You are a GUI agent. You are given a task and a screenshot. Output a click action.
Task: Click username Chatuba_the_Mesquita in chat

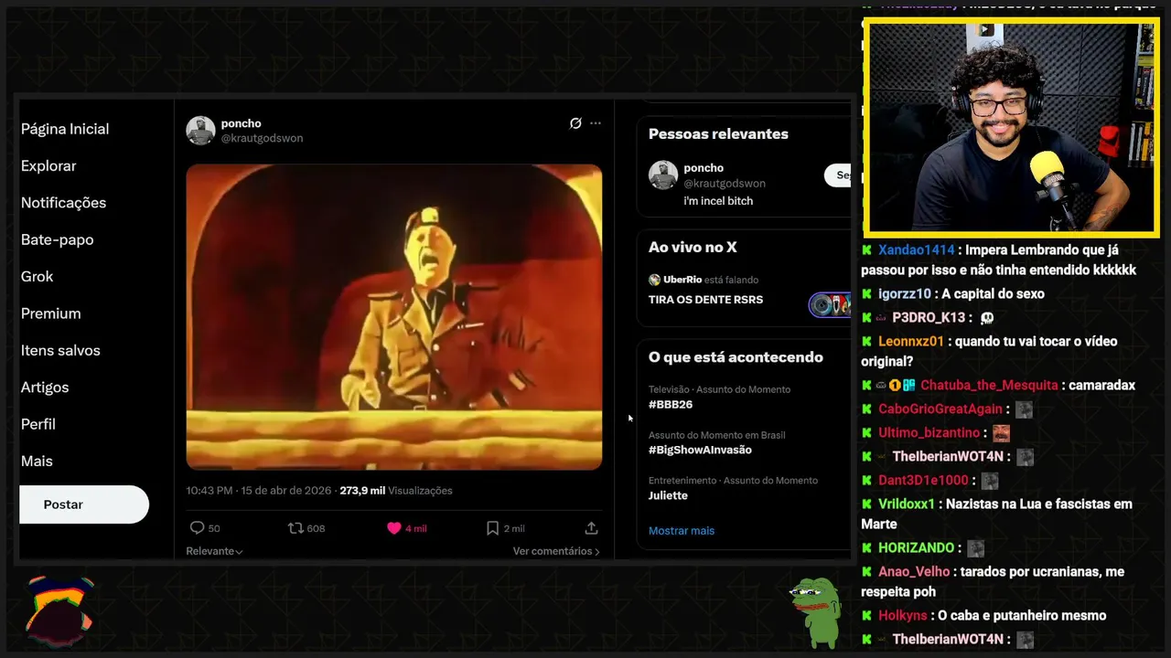pos(989,386)
